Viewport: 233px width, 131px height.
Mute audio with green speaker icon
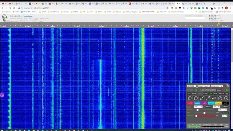(227, 90)
